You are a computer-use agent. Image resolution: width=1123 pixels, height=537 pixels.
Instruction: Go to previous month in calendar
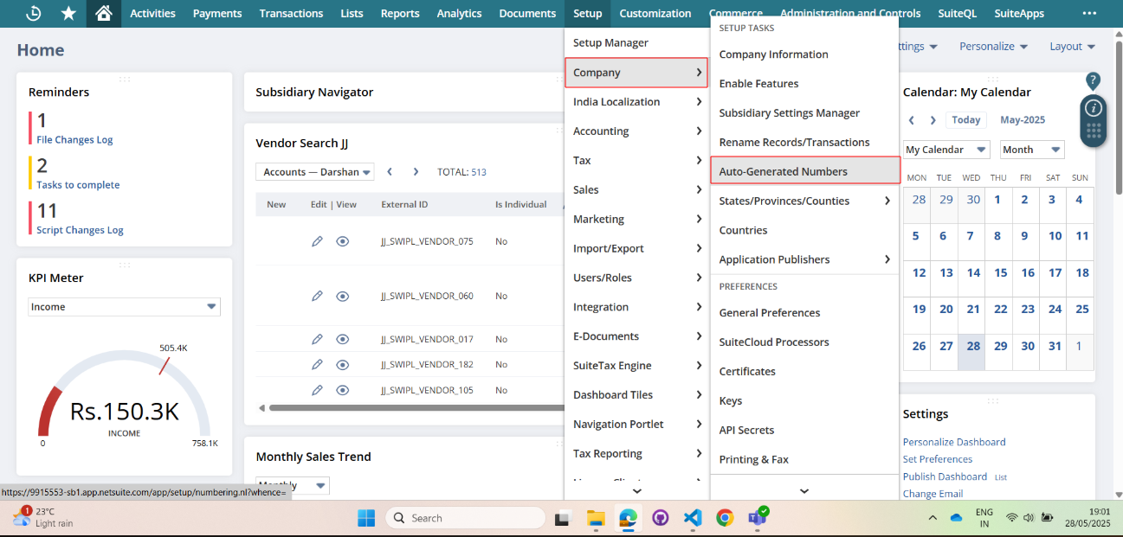pos(912,121)
